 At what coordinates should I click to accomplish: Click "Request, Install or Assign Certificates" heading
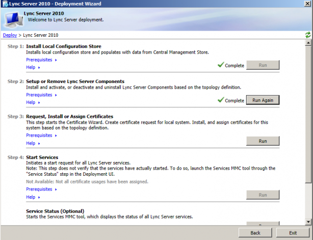point(69,117)
